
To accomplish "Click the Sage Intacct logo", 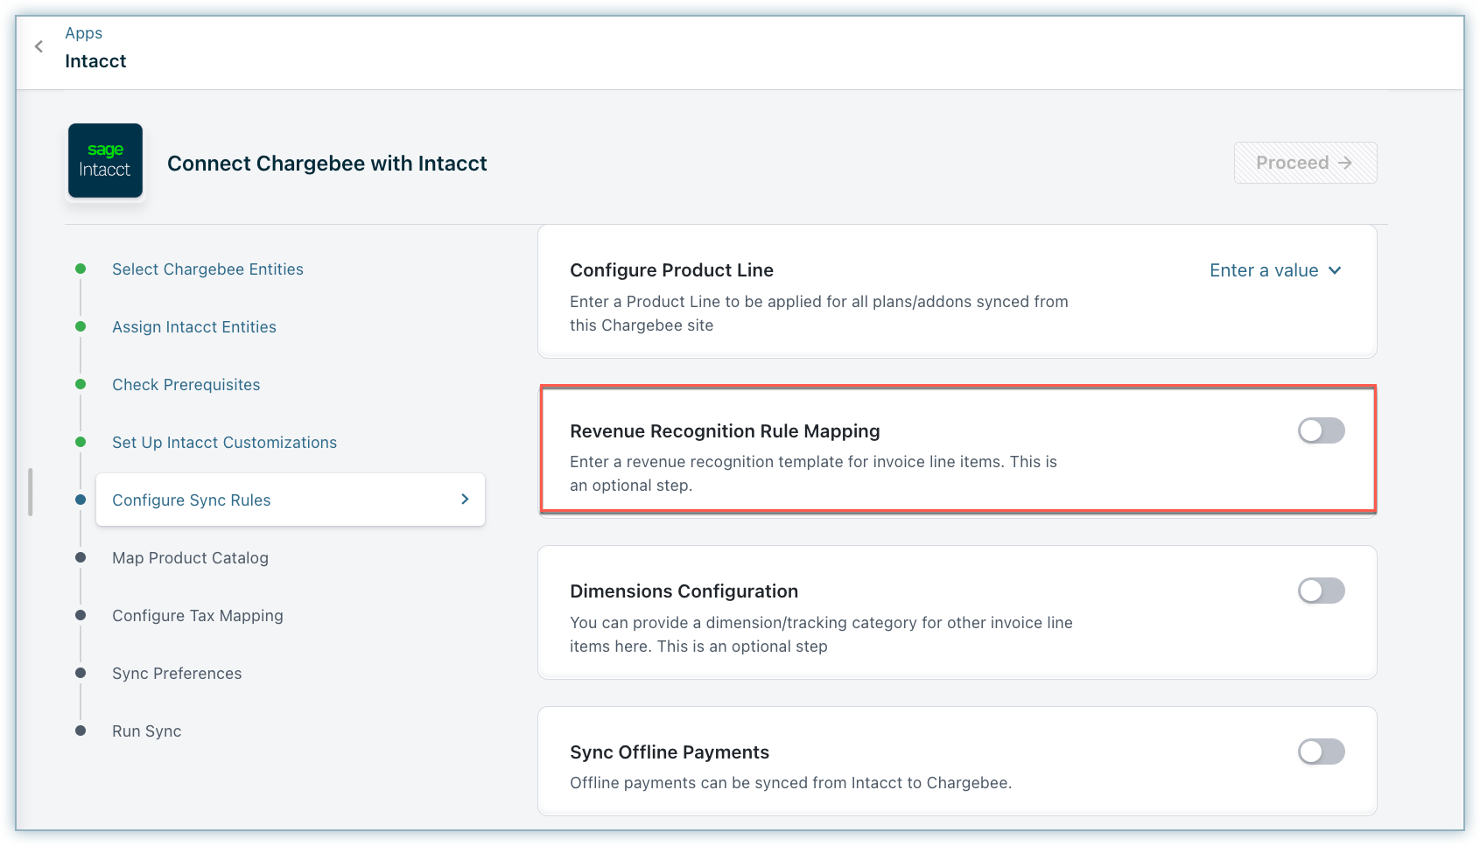I will point(105,161).
